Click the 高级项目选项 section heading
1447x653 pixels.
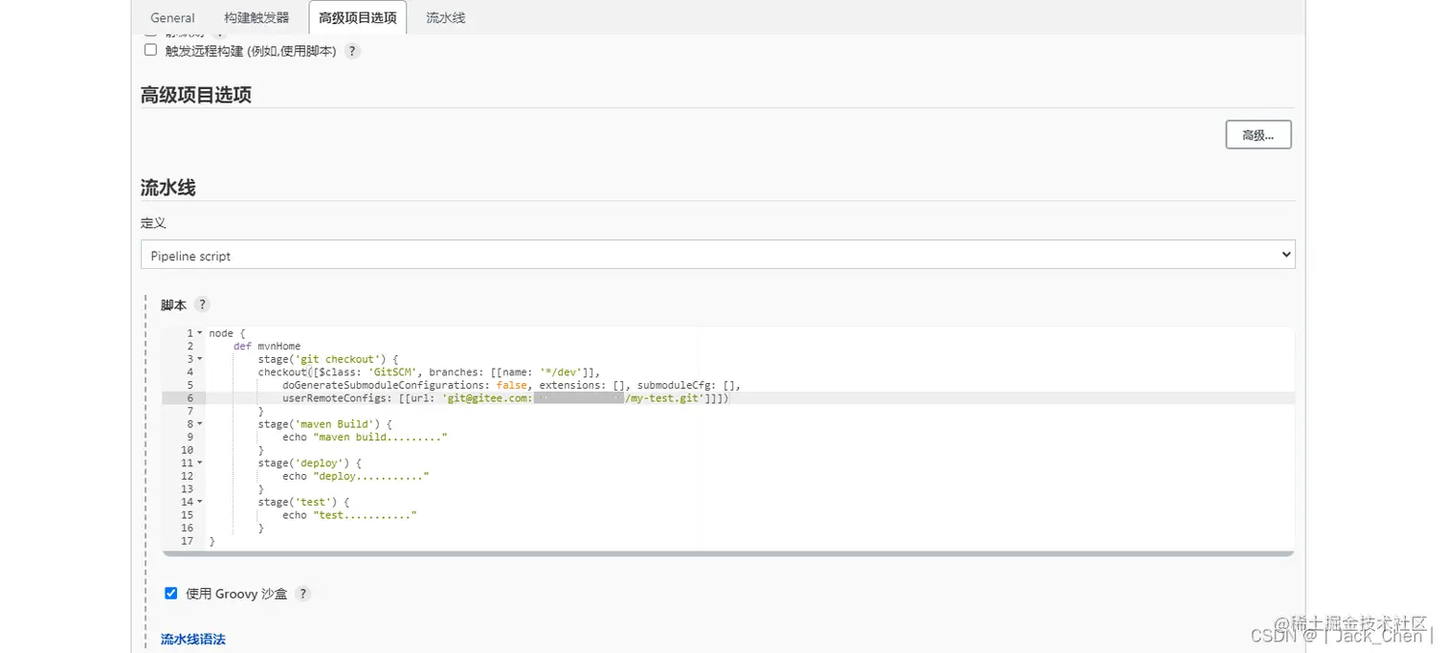(196, 95)
